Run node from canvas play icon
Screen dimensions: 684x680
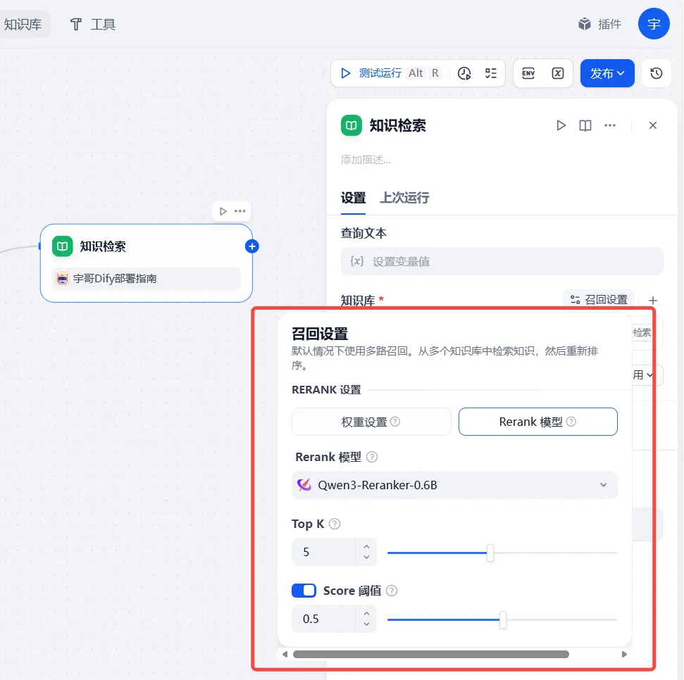tap(223, 211)
